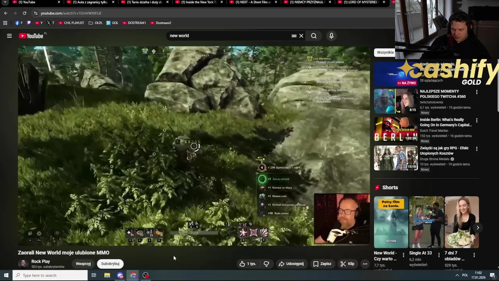Open the Inside Berlin video thumbnail
This screenshot has width=499, height=281.
pos(396,130)
